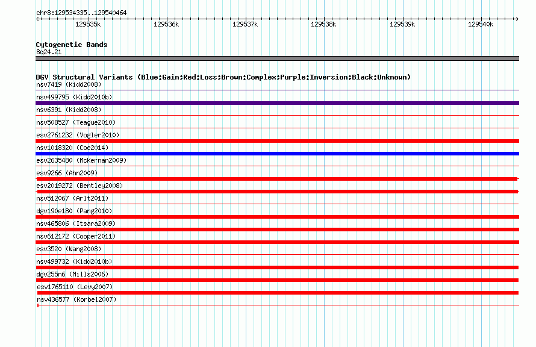The height and width of the screenshot is (347, 536).
Task: Click the thin red line of esv2635480
Action: (277, 166)
